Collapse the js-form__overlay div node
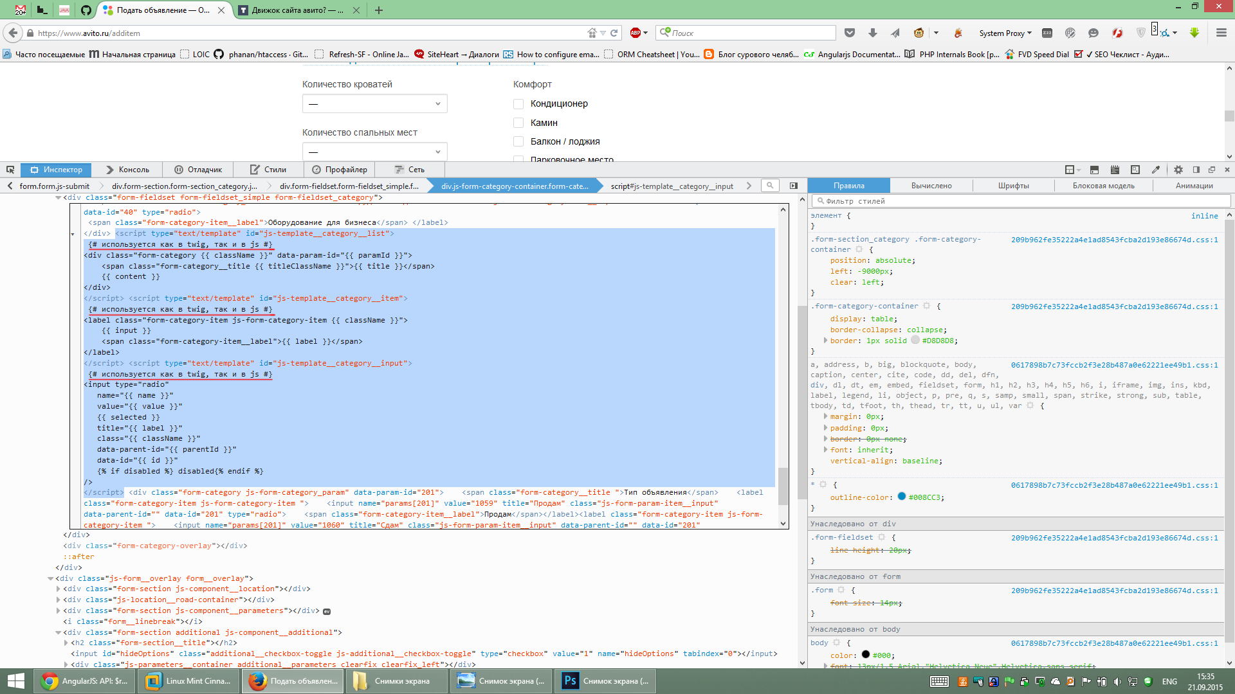Screen dimensions: 1235x694 [x=50, y=578]
